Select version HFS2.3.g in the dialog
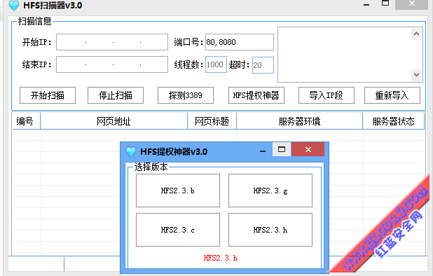433x276 pixels. coord(270,191)
